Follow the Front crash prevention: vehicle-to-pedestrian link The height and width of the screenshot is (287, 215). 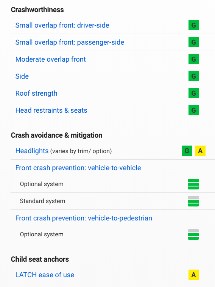pyautogui.click(x=84, y=218)
